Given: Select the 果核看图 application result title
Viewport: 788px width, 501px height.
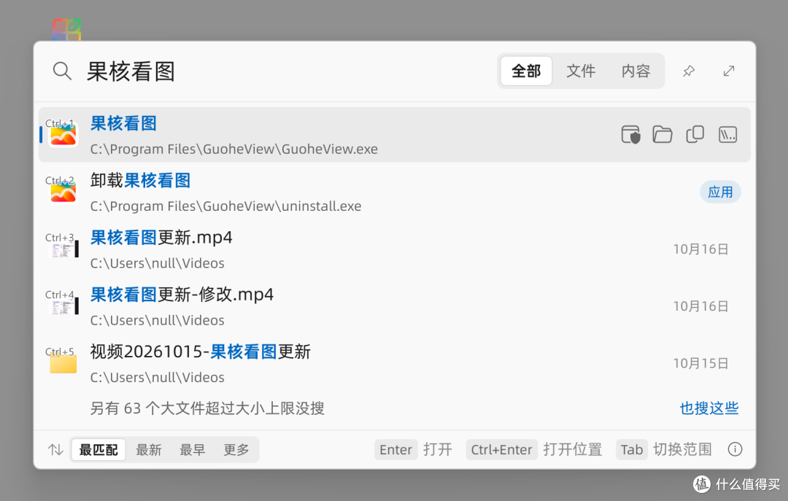Looking at the screenshot, I should [123, 123].
